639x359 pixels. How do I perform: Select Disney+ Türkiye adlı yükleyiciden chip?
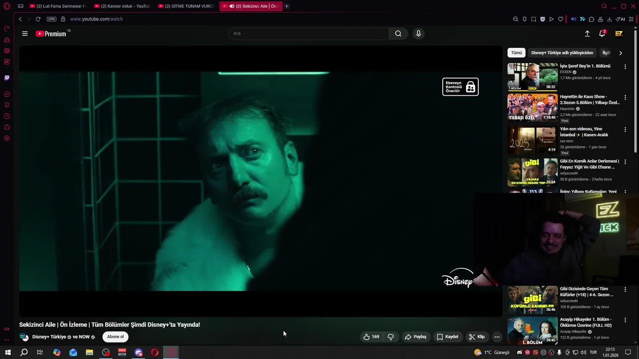[x=562, y=52]
